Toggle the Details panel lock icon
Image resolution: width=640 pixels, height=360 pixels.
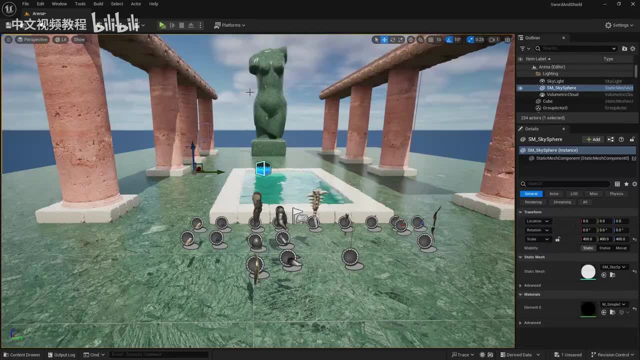coord(632,139)
